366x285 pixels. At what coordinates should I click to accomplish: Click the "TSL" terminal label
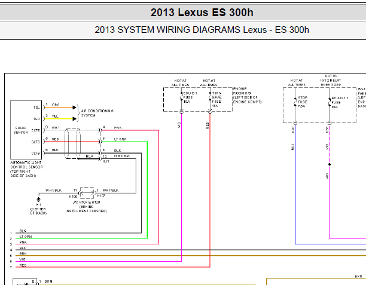pyautogui.click(x=36, y=108)
